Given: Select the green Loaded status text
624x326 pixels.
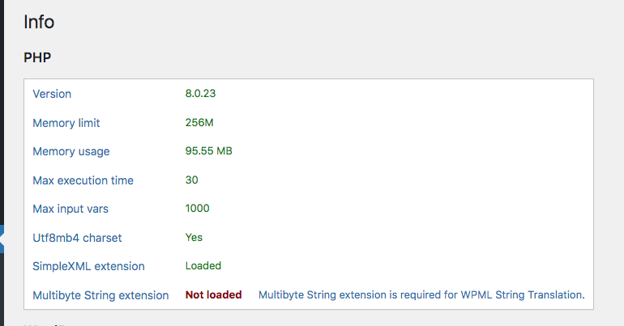Looking at the screenshot, I should [x=203, y=266].
